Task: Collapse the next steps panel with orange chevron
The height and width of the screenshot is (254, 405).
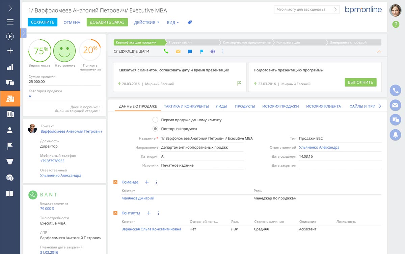Action: coord(379,52)
